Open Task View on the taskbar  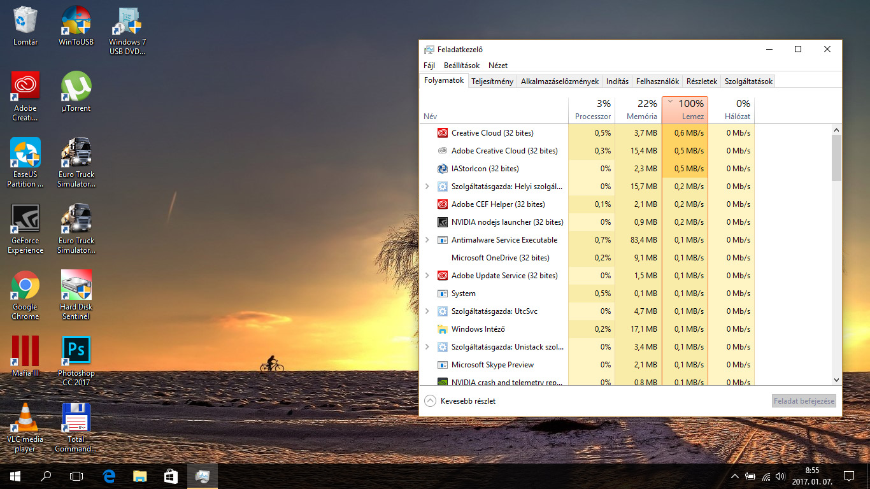click(76, 476)
